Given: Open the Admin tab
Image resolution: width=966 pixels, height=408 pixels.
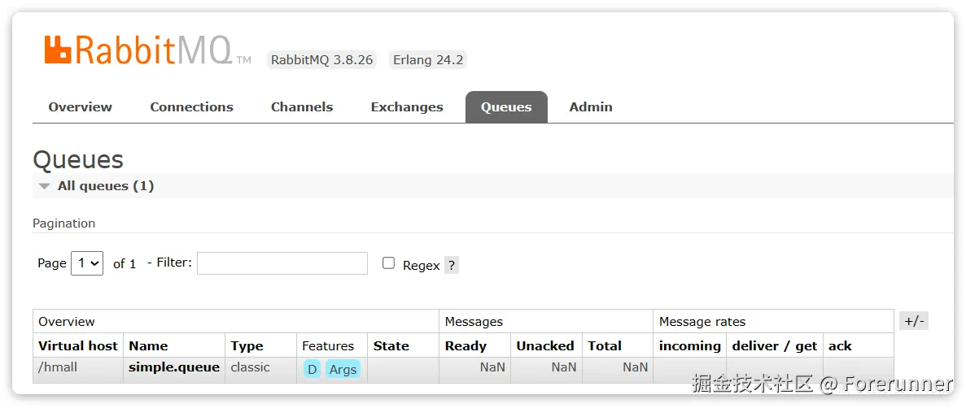Looking at the screenshot, I should click(x=591, y=107).
